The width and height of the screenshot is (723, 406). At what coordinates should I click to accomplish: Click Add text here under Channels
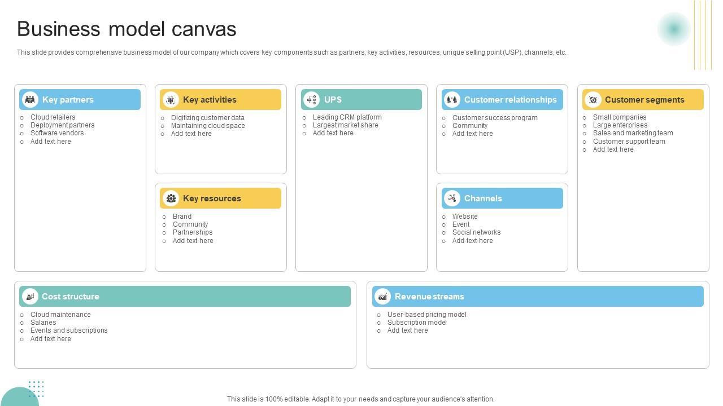pyautogui.click(x=473, y=241)
